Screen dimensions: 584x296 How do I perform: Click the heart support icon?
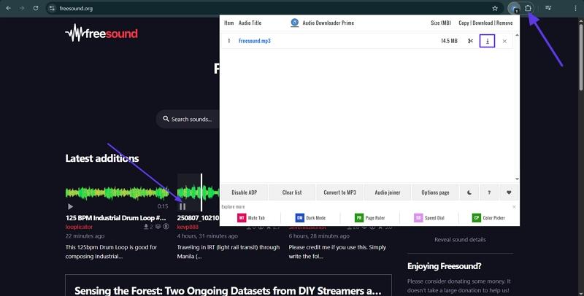click(x=509, y=192)
